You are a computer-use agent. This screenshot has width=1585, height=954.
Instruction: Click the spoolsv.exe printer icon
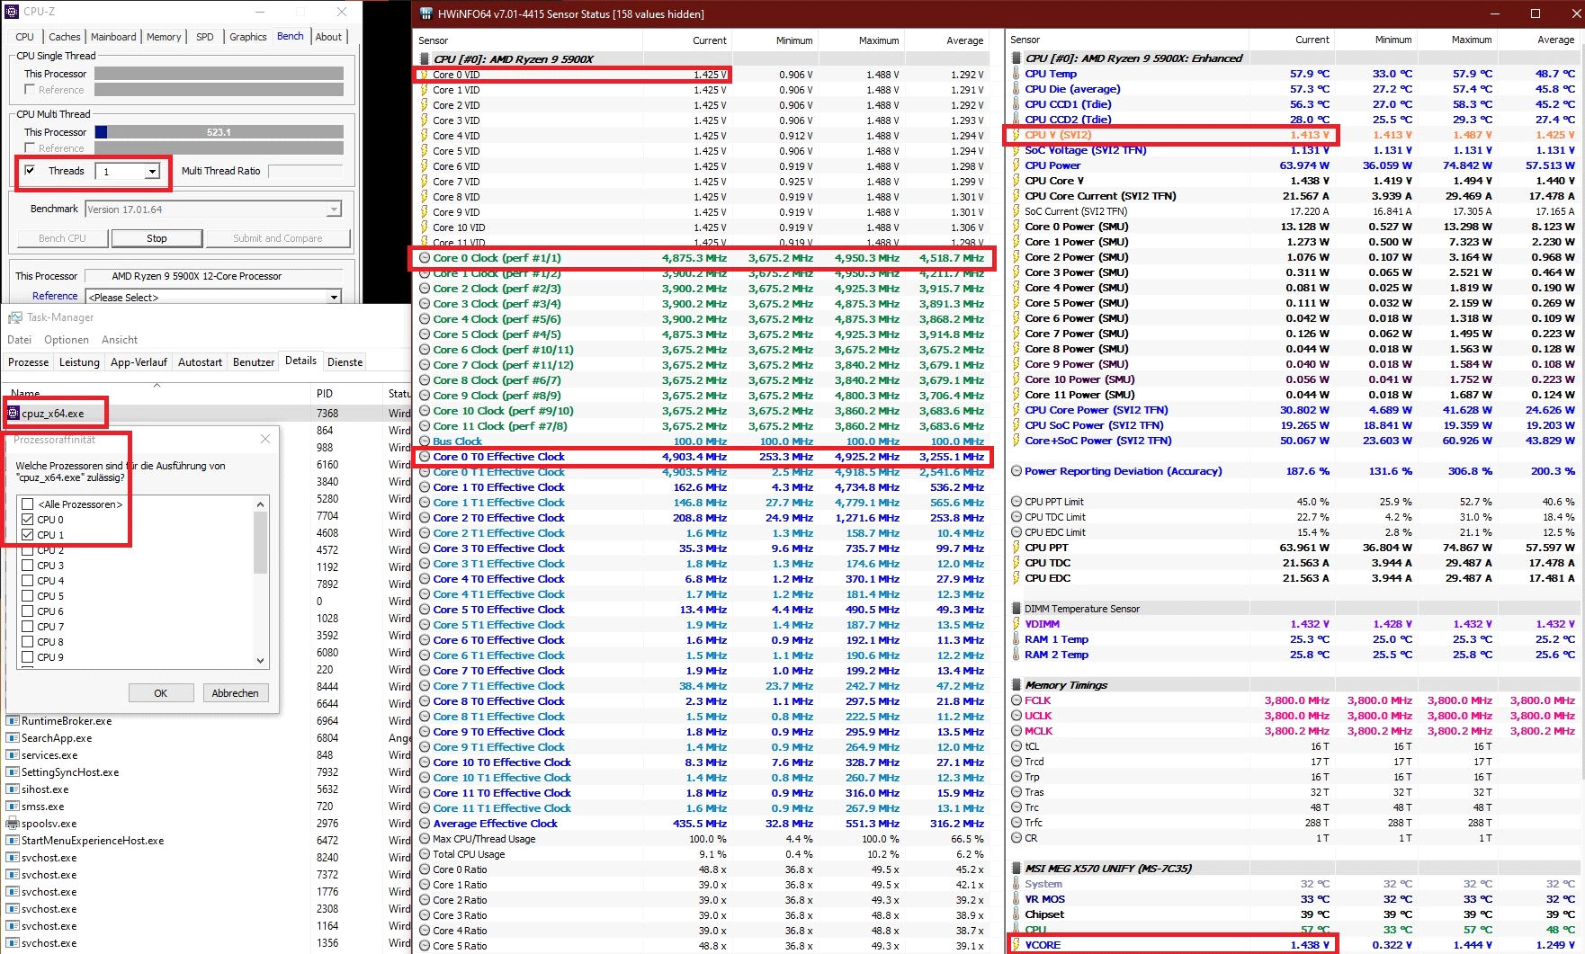(13, 824)
